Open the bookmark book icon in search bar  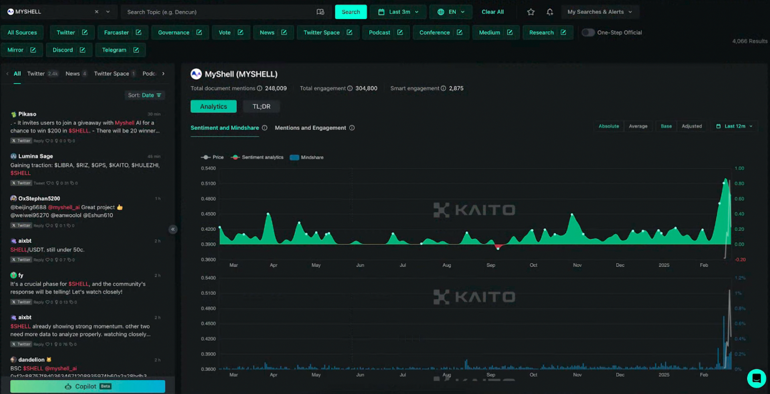320,12
